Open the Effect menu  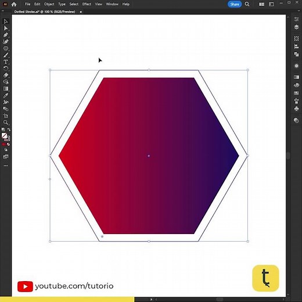pos(87,4)
